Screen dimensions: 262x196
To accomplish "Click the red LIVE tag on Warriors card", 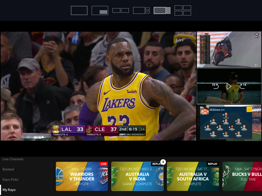I will pos(104,164).
